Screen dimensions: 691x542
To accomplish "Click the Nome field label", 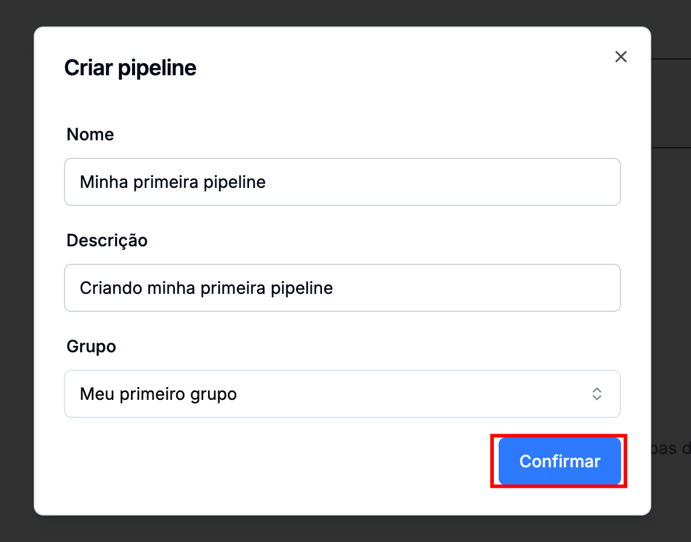I will coord(90,134).
